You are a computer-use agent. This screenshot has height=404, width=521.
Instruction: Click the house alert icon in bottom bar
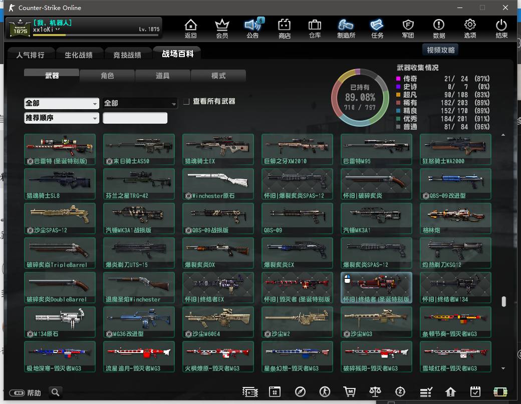point(450,392)
